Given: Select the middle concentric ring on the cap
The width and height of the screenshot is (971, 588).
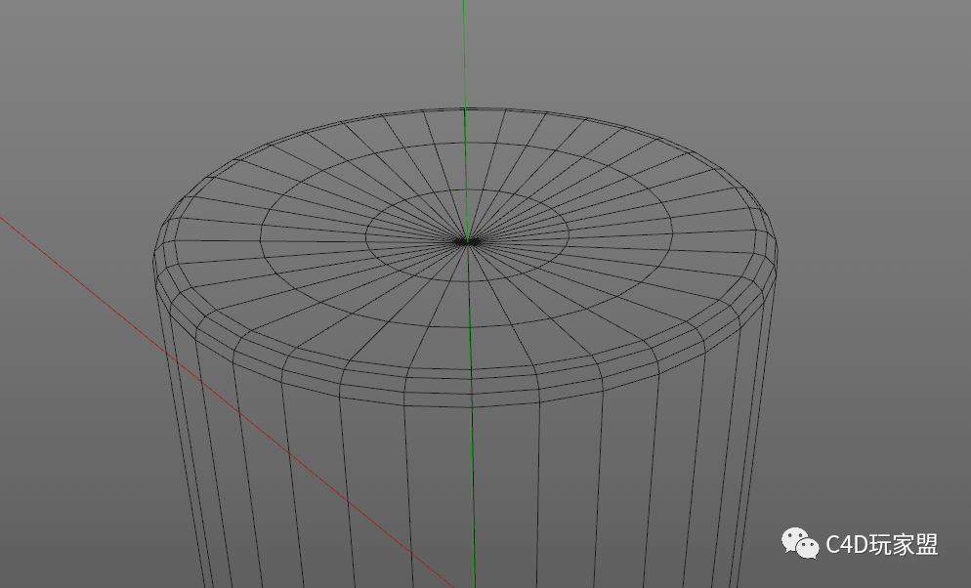Looking at the screenshot, I should tap(467, 325).
